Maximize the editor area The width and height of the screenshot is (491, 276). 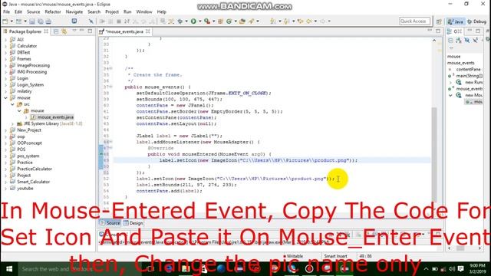click(x=438, y=31)
